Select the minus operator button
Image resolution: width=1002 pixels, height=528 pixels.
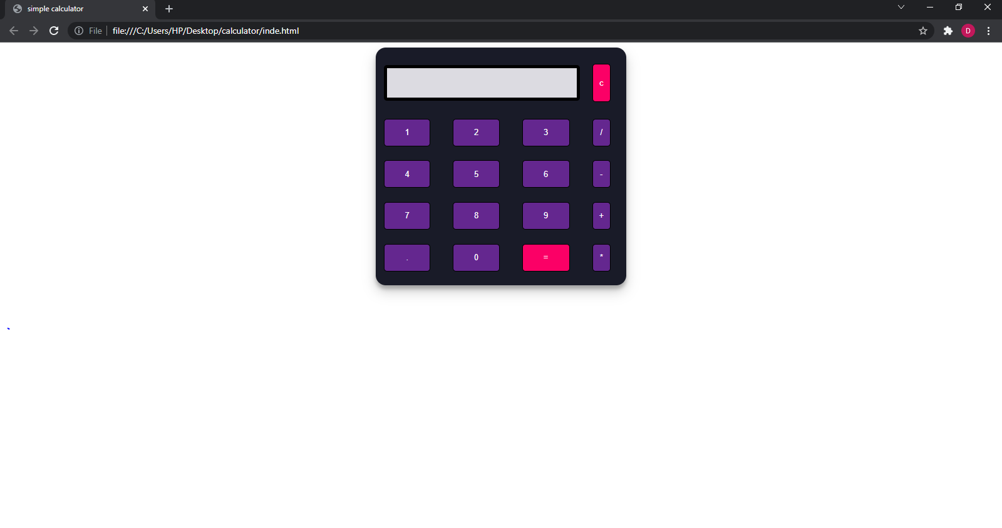coord(601,174)
